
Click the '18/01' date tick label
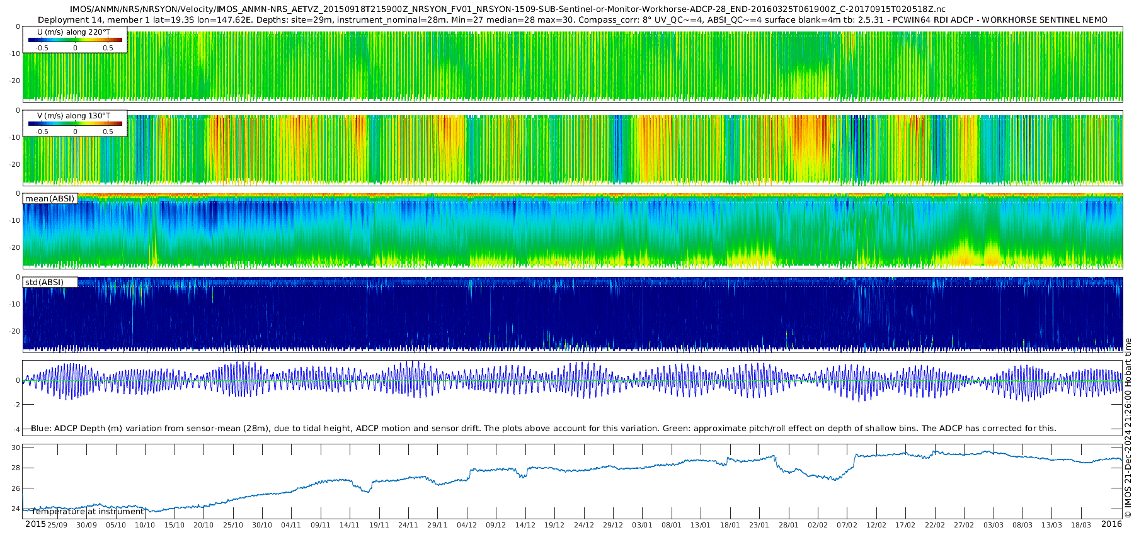[x=730, y=525]
